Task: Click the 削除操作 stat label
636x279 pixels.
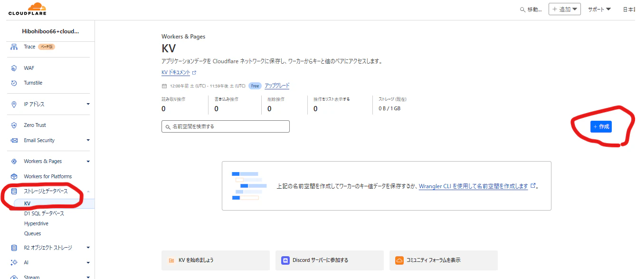Action: coord(276,99)
